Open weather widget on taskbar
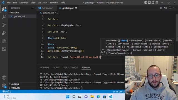178x100 pixels. pyautogui.click(x=10, y=97)
